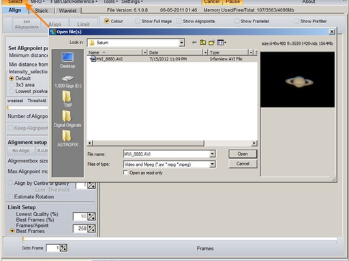Select the Best Frames radio button
The width and height of the screenshot is (349, 261).
coord(12,231)
